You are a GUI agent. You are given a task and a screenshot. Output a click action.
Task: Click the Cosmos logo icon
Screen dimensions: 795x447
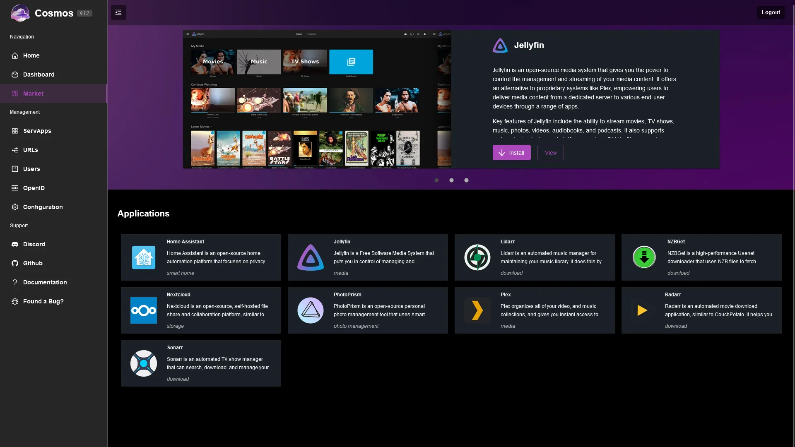tap(20, 13)
